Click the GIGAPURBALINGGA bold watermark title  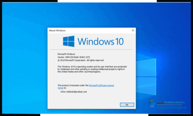(171, 103)
